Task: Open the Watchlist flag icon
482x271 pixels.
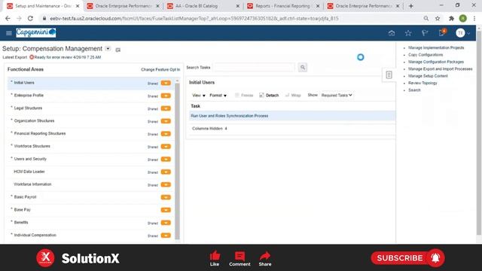Action: tap(425, 33)
